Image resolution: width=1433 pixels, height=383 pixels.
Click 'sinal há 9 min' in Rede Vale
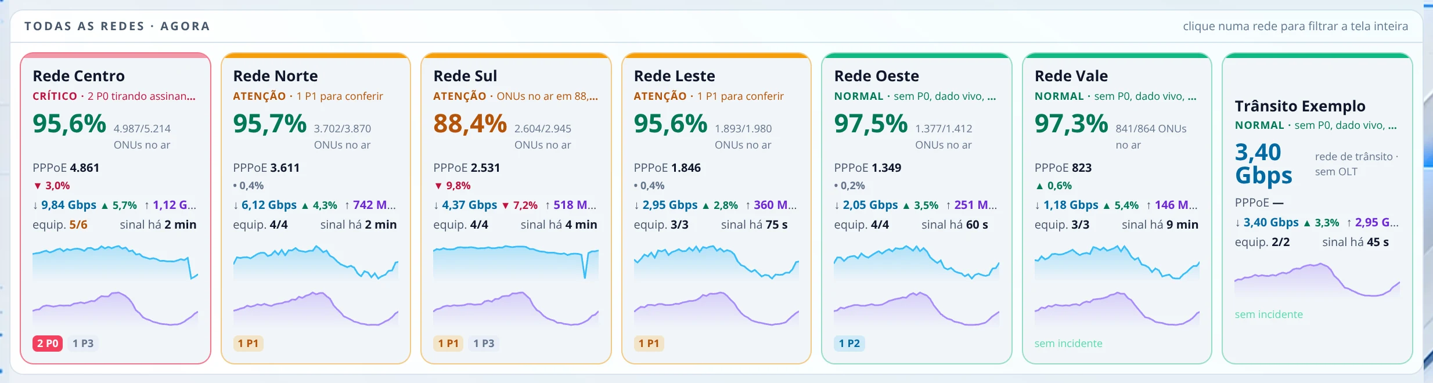tap(1160, 225)
